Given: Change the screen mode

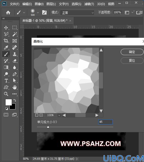Looking at the screenshot, I should point(14,115).
